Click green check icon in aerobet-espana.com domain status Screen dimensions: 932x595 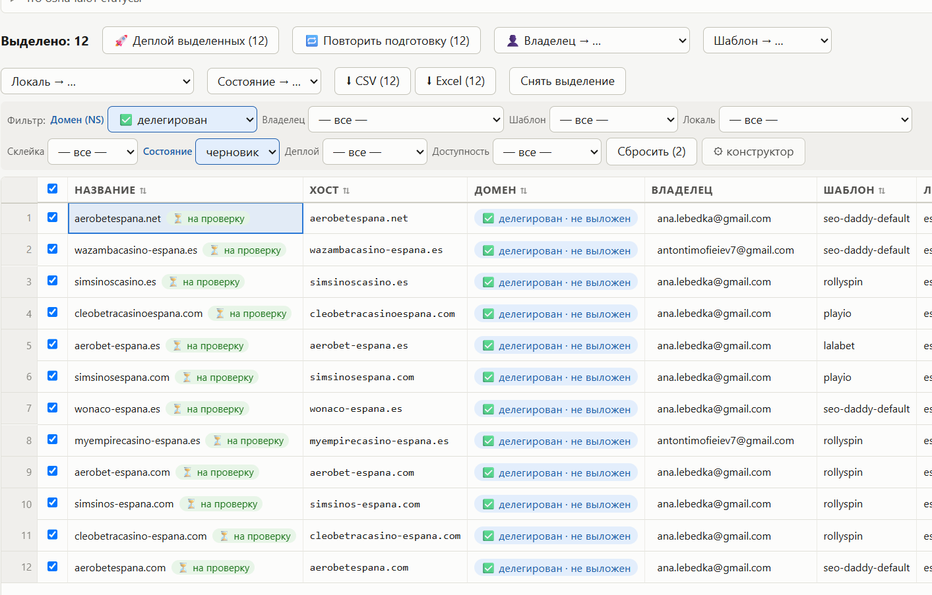488,472
